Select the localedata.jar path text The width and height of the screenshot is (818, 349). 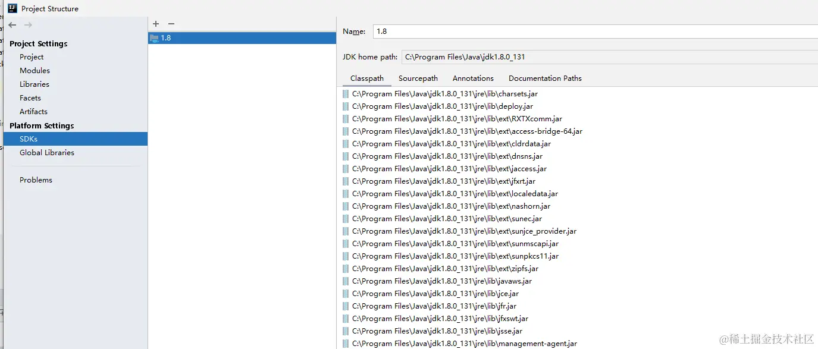pyautogui.click(x=455, y=194)
